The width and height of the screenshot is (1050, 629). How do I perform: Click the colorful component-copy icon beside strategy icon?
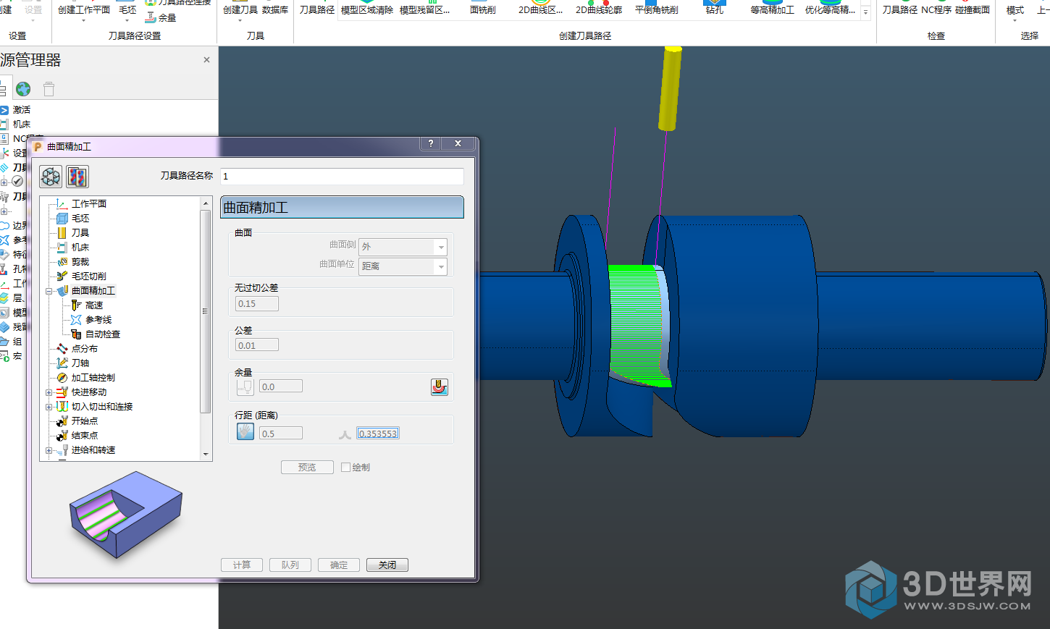point(77,177)
